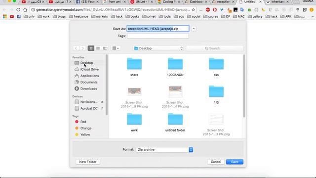Open the Microsoft bookmark icon
Image resolution: width=316 pixels, height=178 pixels.
coord(5,16)
